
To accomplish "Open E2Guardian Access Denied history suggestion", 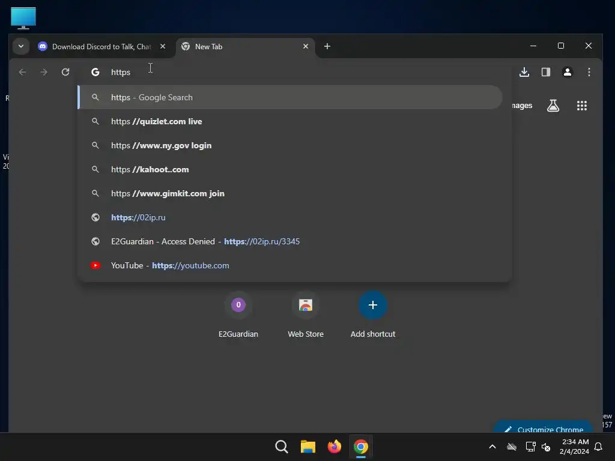I will coord(290,241).
